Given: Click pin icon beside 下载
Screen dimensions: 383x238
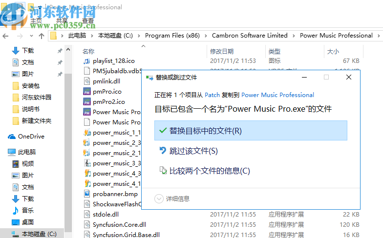Looking at the screenshot, I should 60,51.
